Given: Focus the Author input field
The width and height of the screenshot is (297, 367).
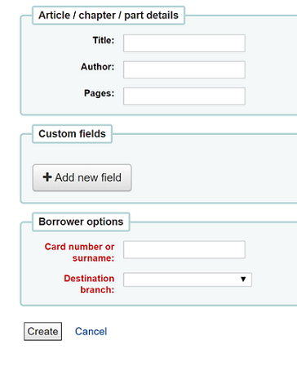Looking at the screenshot, I should coord(184,69).
